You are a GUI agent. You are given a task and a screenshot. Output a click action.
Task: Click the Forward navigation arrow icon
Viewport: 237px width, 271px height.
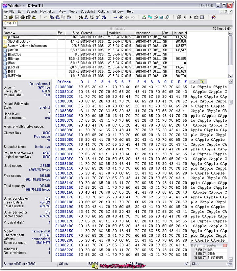133,17
